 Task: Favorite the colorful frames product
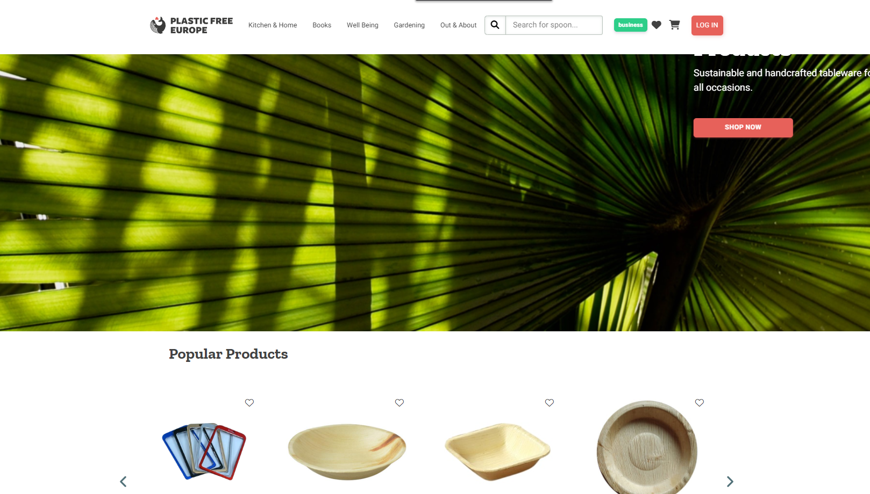tap(249, 403)
